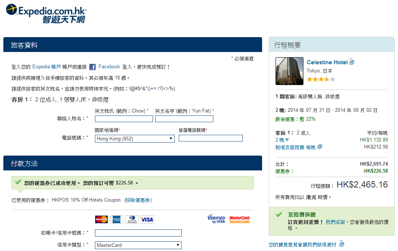Image resolution: width=398 pixels, height=251 pixels.
Task: Click the VISA card logo
Action: (147, 219)
